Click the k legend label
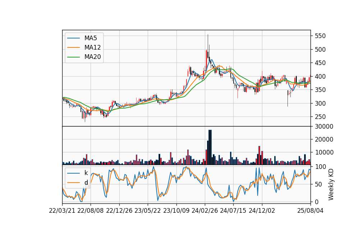 pos(86,173)
